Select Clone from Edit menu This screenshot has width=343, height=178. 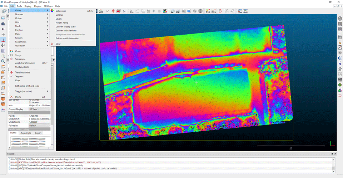click(30, 51)
